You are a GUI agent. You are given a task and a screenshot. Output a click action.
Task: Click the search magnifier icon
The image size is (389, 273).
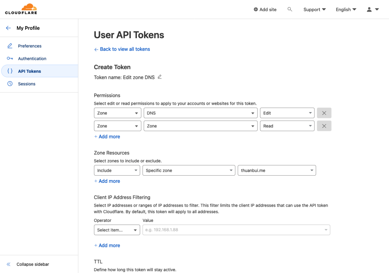click(290, 9)
